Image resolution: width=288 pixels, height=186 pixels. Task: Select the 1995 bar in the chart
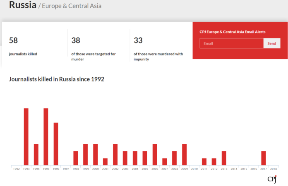[x=46, y=137]
